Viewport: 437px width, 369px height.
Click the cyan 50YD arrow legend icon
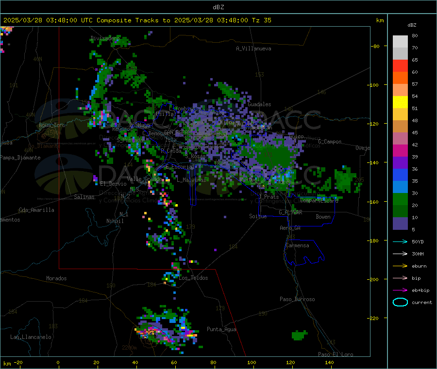point(400,241)
